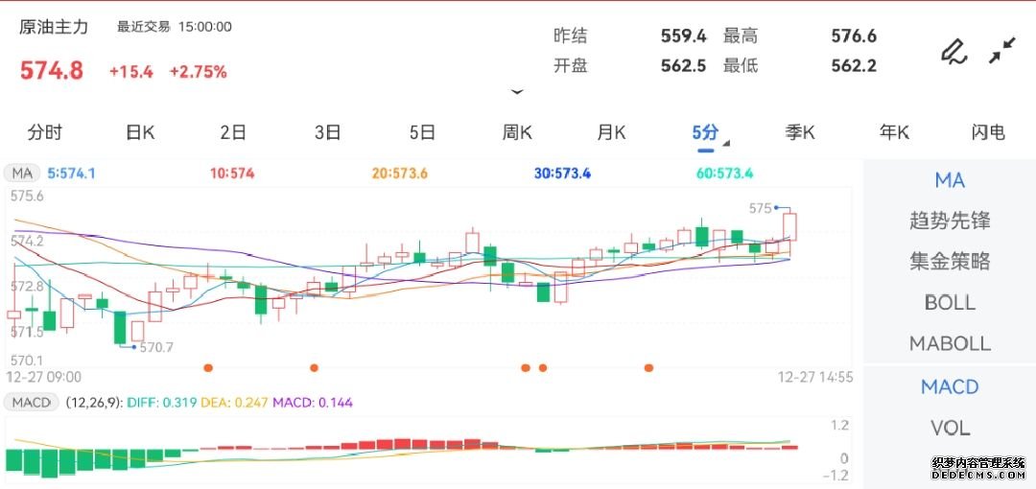The height and width of the screenshot is (489, 1036).
Task: Open the 季K chart tab
Action: 799,132
